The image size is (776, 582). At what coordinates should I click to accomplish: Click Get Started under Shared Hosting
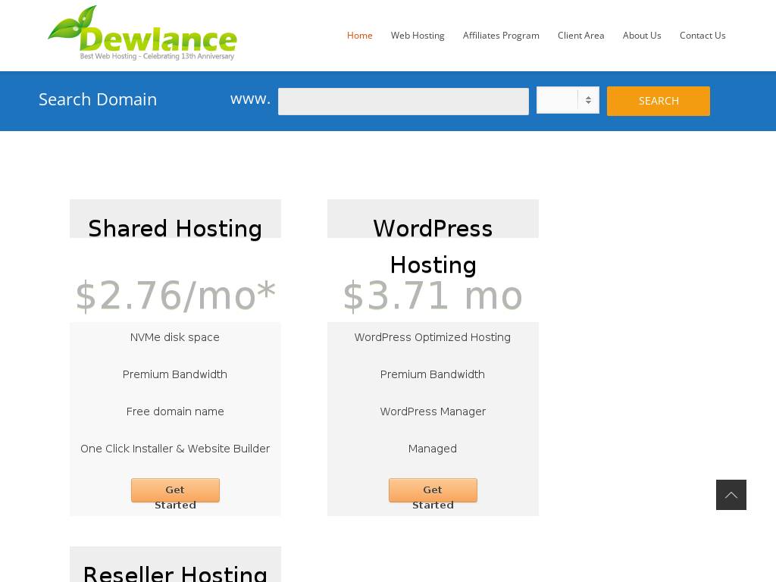[x=175, y=490]
